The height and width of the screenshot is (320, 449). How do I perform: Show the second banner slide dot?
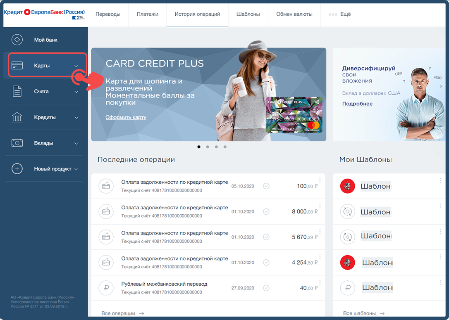208,147
